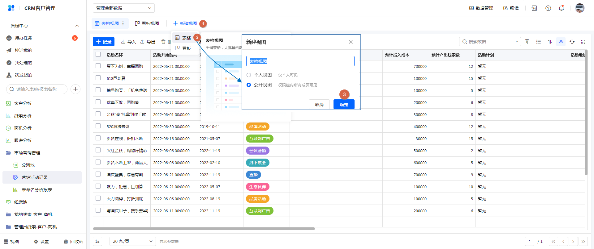Click the 确定 button in dialog
This screenshot has height=249, width=594.
click(x=344, y=105)
